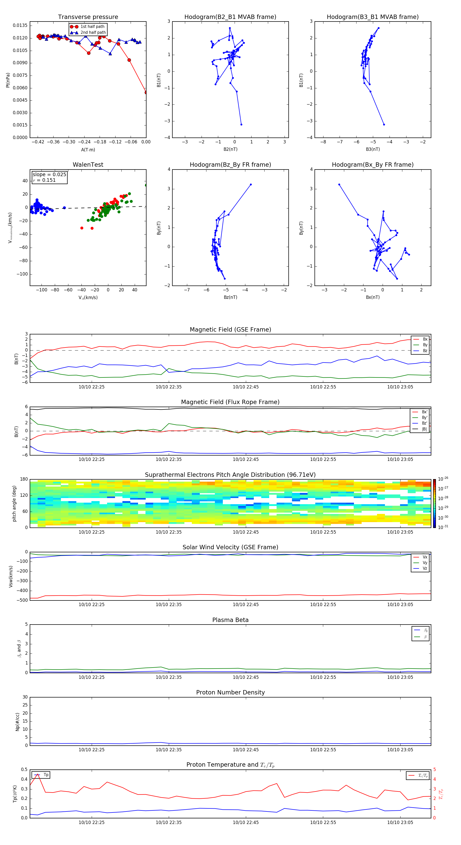The image size is (461, 845).
Task: Select the Tp legend entry
Action: pos(41,775)
